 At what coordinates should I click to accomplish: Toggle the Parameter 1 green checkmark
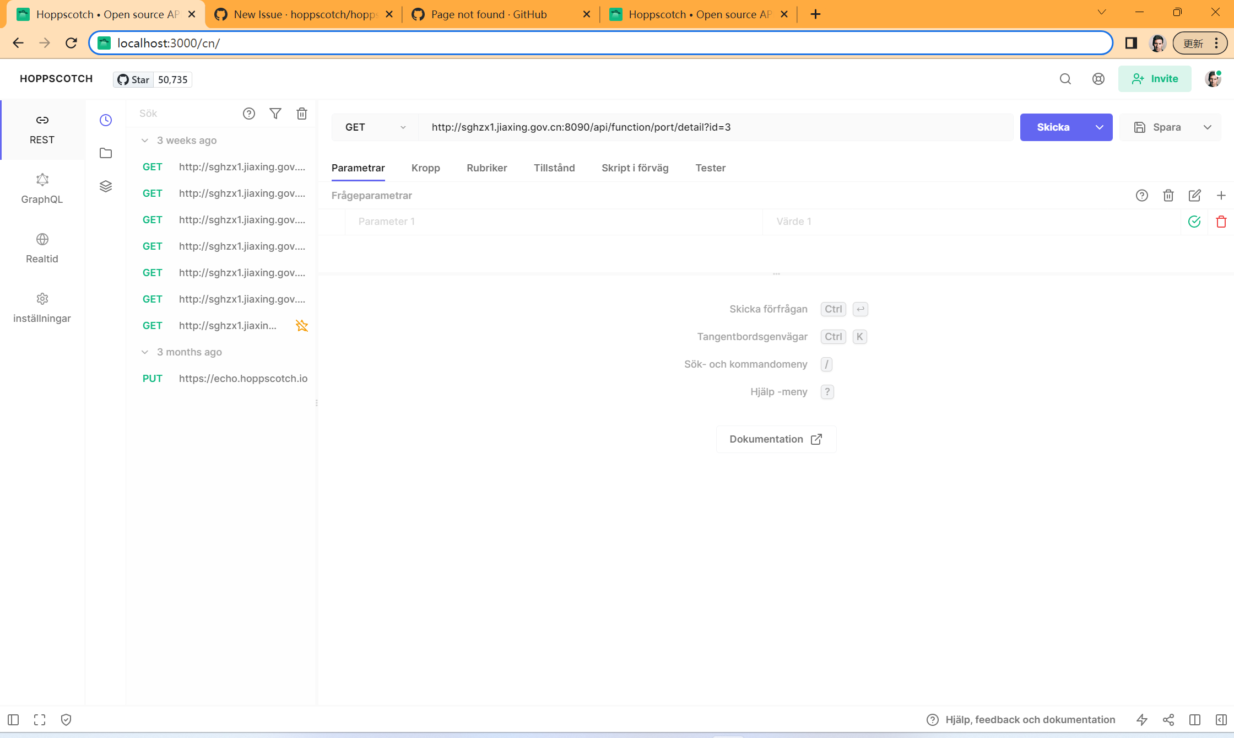[x=1194, y=222]
